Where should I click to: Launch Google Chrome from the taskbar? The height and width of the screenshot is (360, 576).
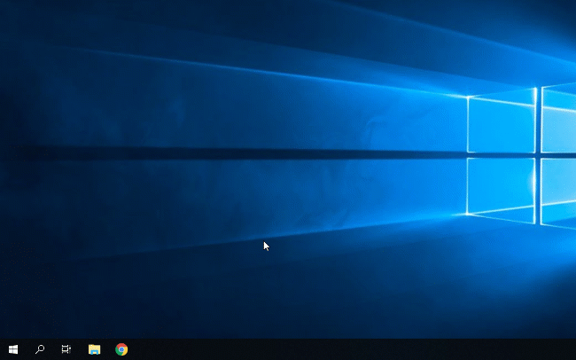tap(121, 349)
